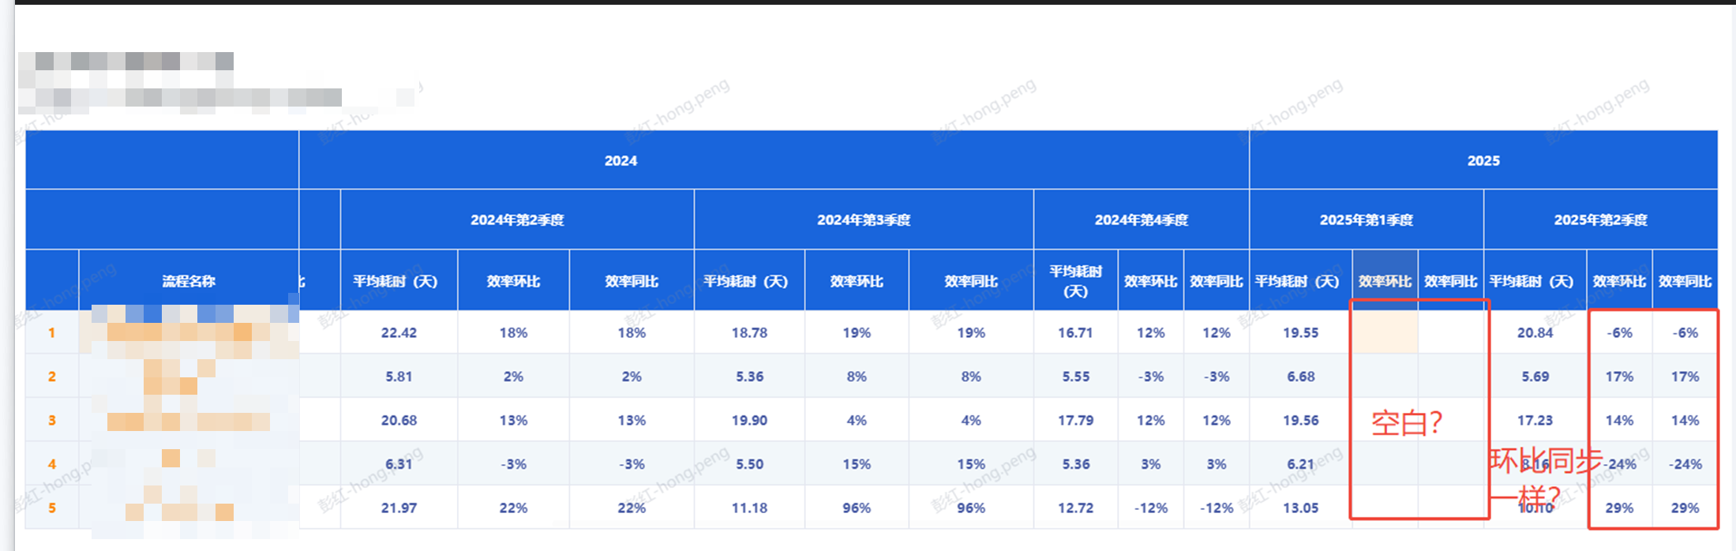Click highlighted 效率环比 header under 2025年第1季度
The image size is (1736, 551).
(x=1385, y=280)
